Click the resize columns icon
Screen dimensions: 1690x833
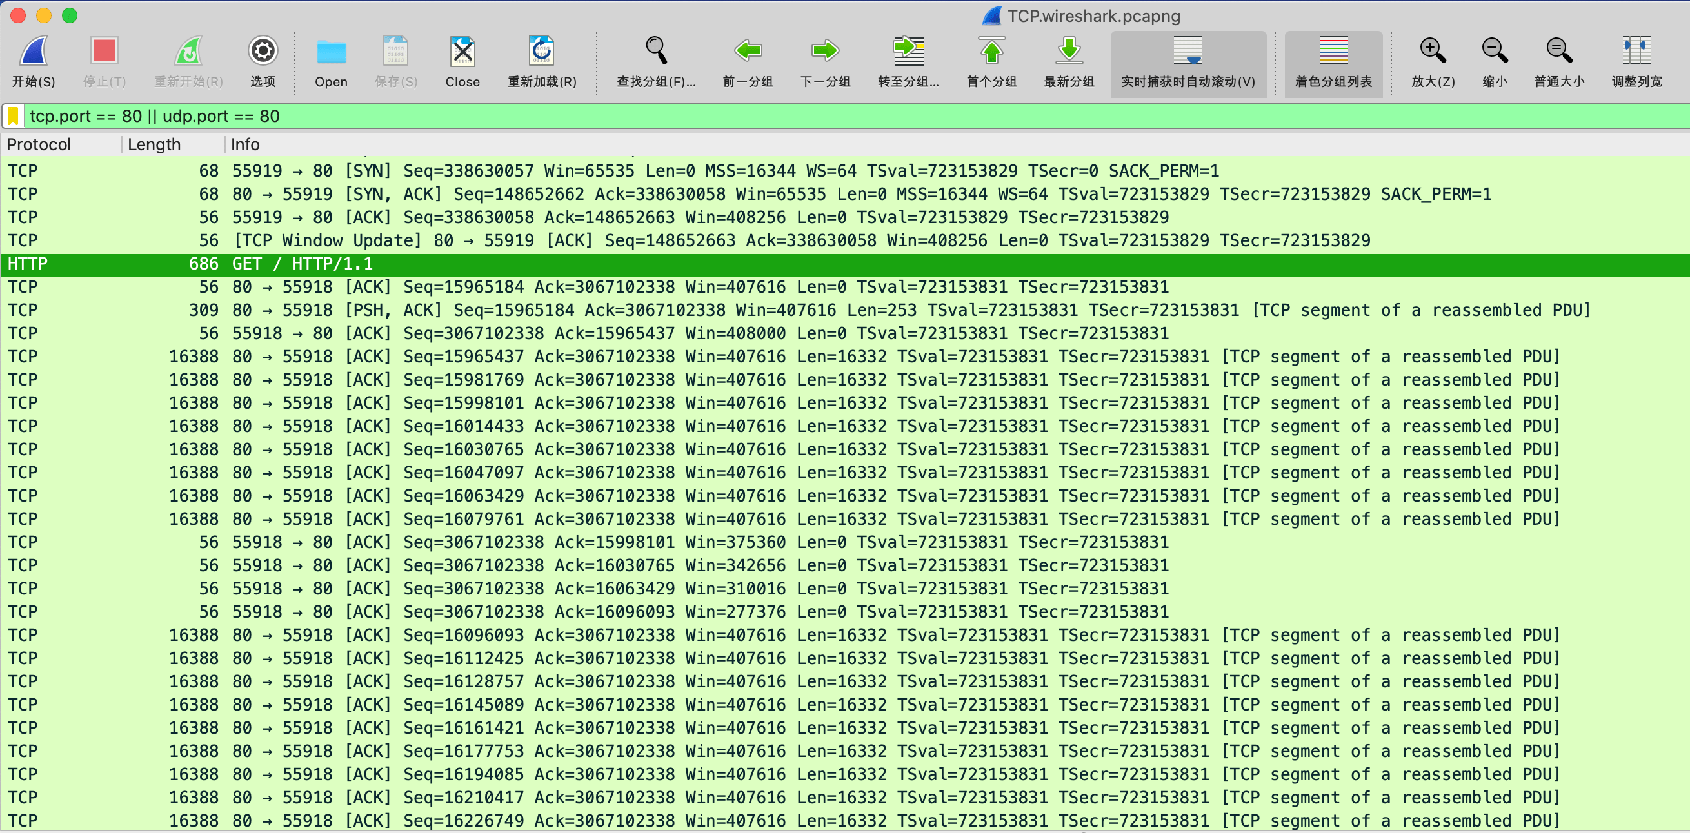[1636, 51]
